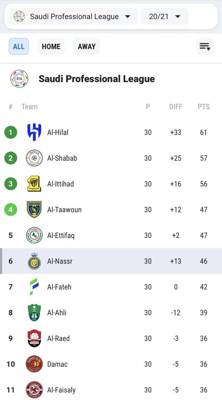222x400 pixels.
Task: Open the 20/21 season dropdown
Action: pyautogui.click(x=164, y=16)
